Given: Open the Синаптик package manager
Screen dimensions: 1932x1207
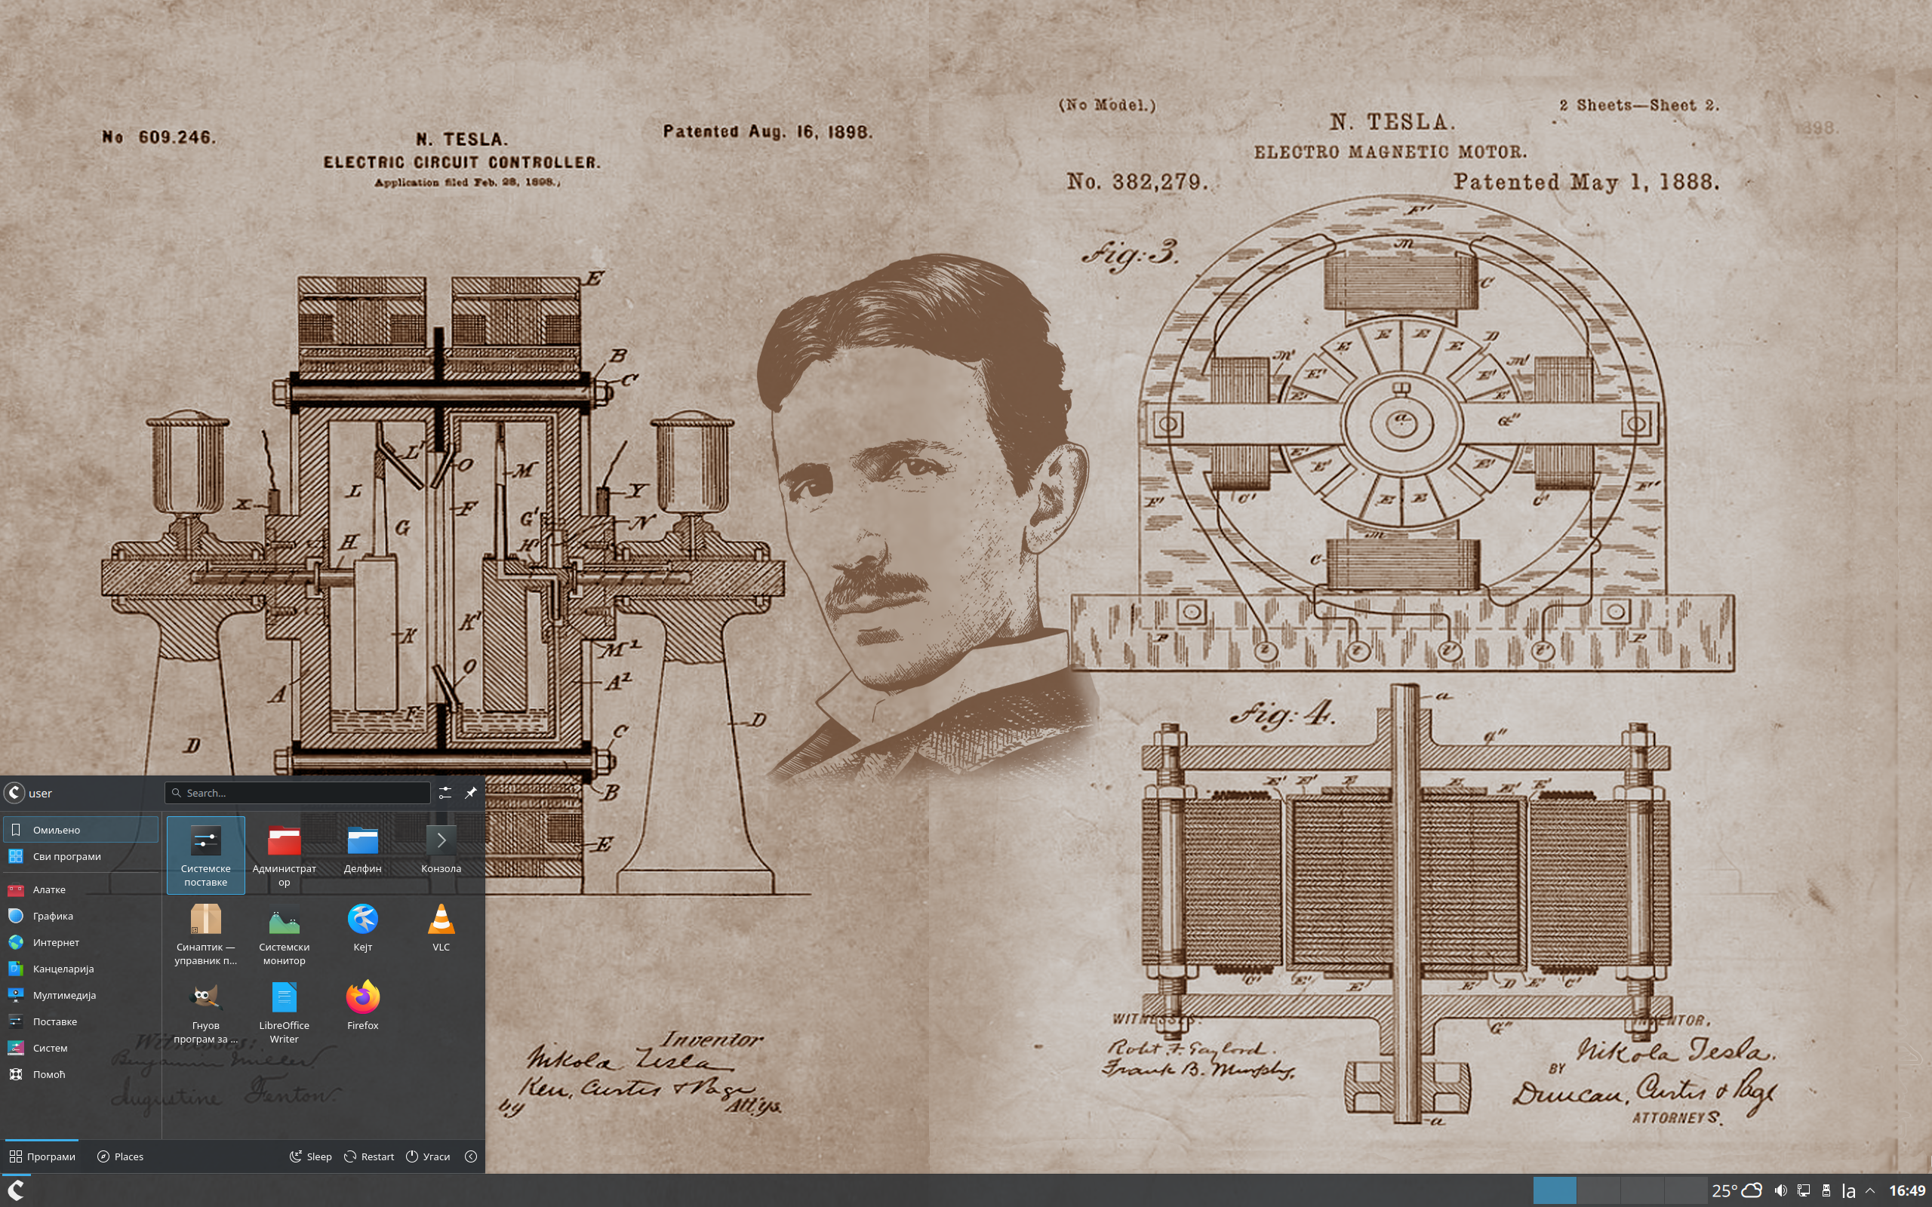Looking at the screenshot, I should point(205,933).
